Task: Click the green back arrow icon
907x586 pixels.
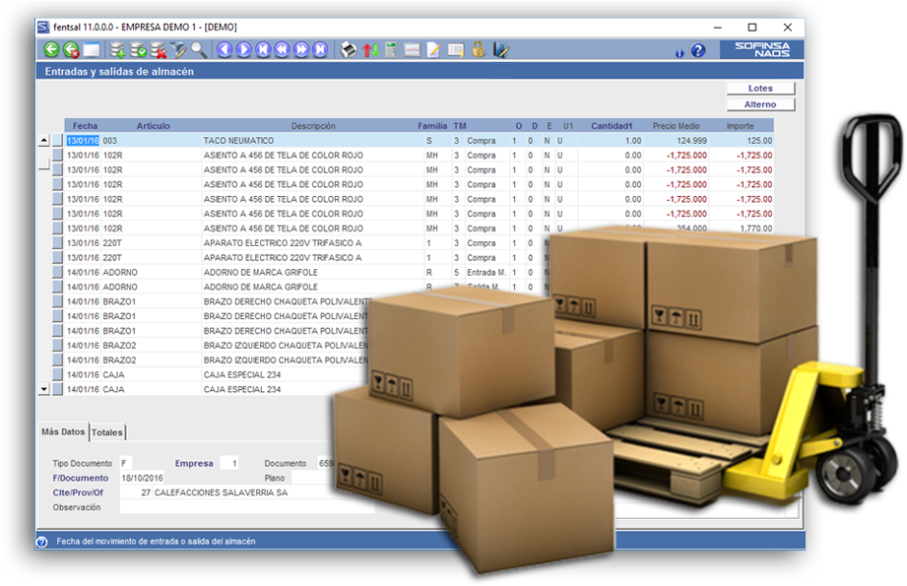Action: [51, 49]
